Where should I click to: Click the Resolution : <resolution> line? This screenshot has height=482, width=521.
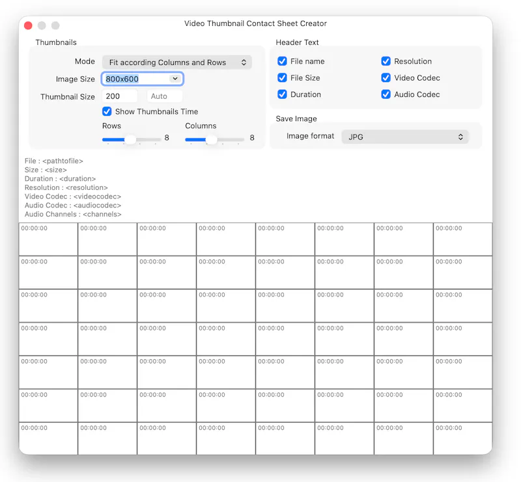pos(66,187)
